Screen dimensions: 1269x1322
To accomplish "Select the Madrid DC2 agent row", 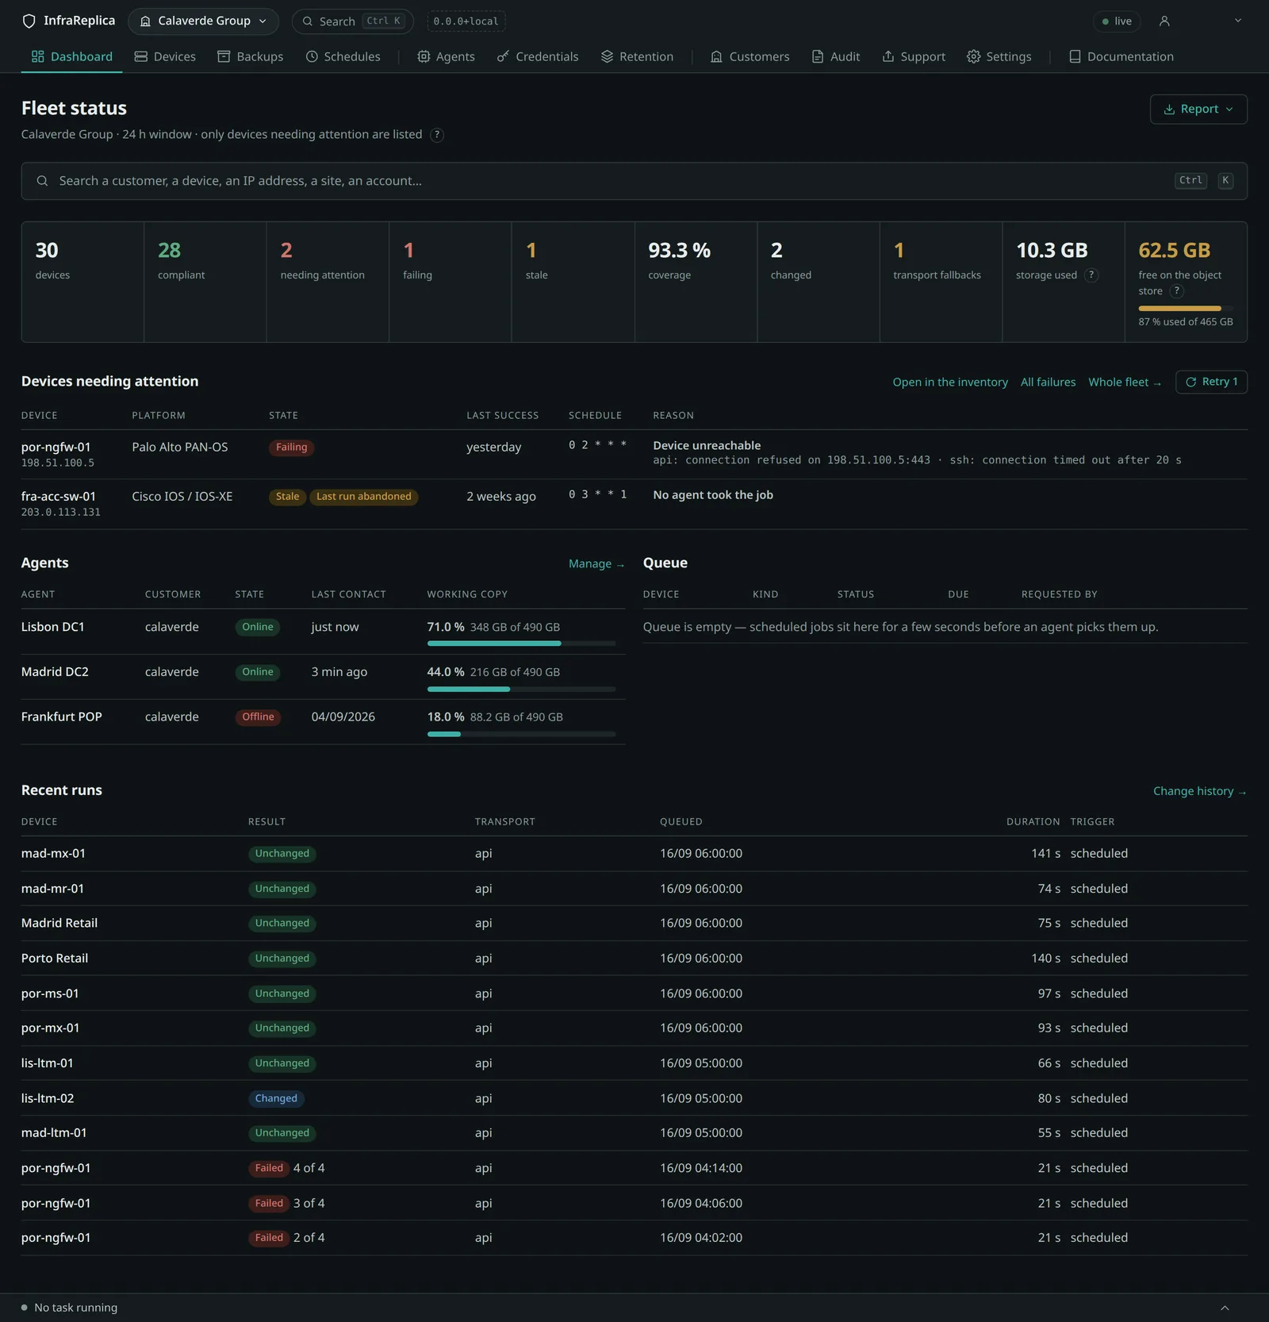I will [x=323, y=677].
